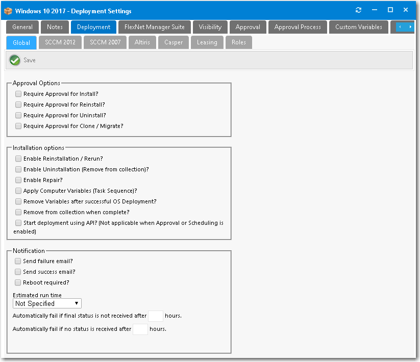Open the Estimated run time dropdown

point(47,303)
